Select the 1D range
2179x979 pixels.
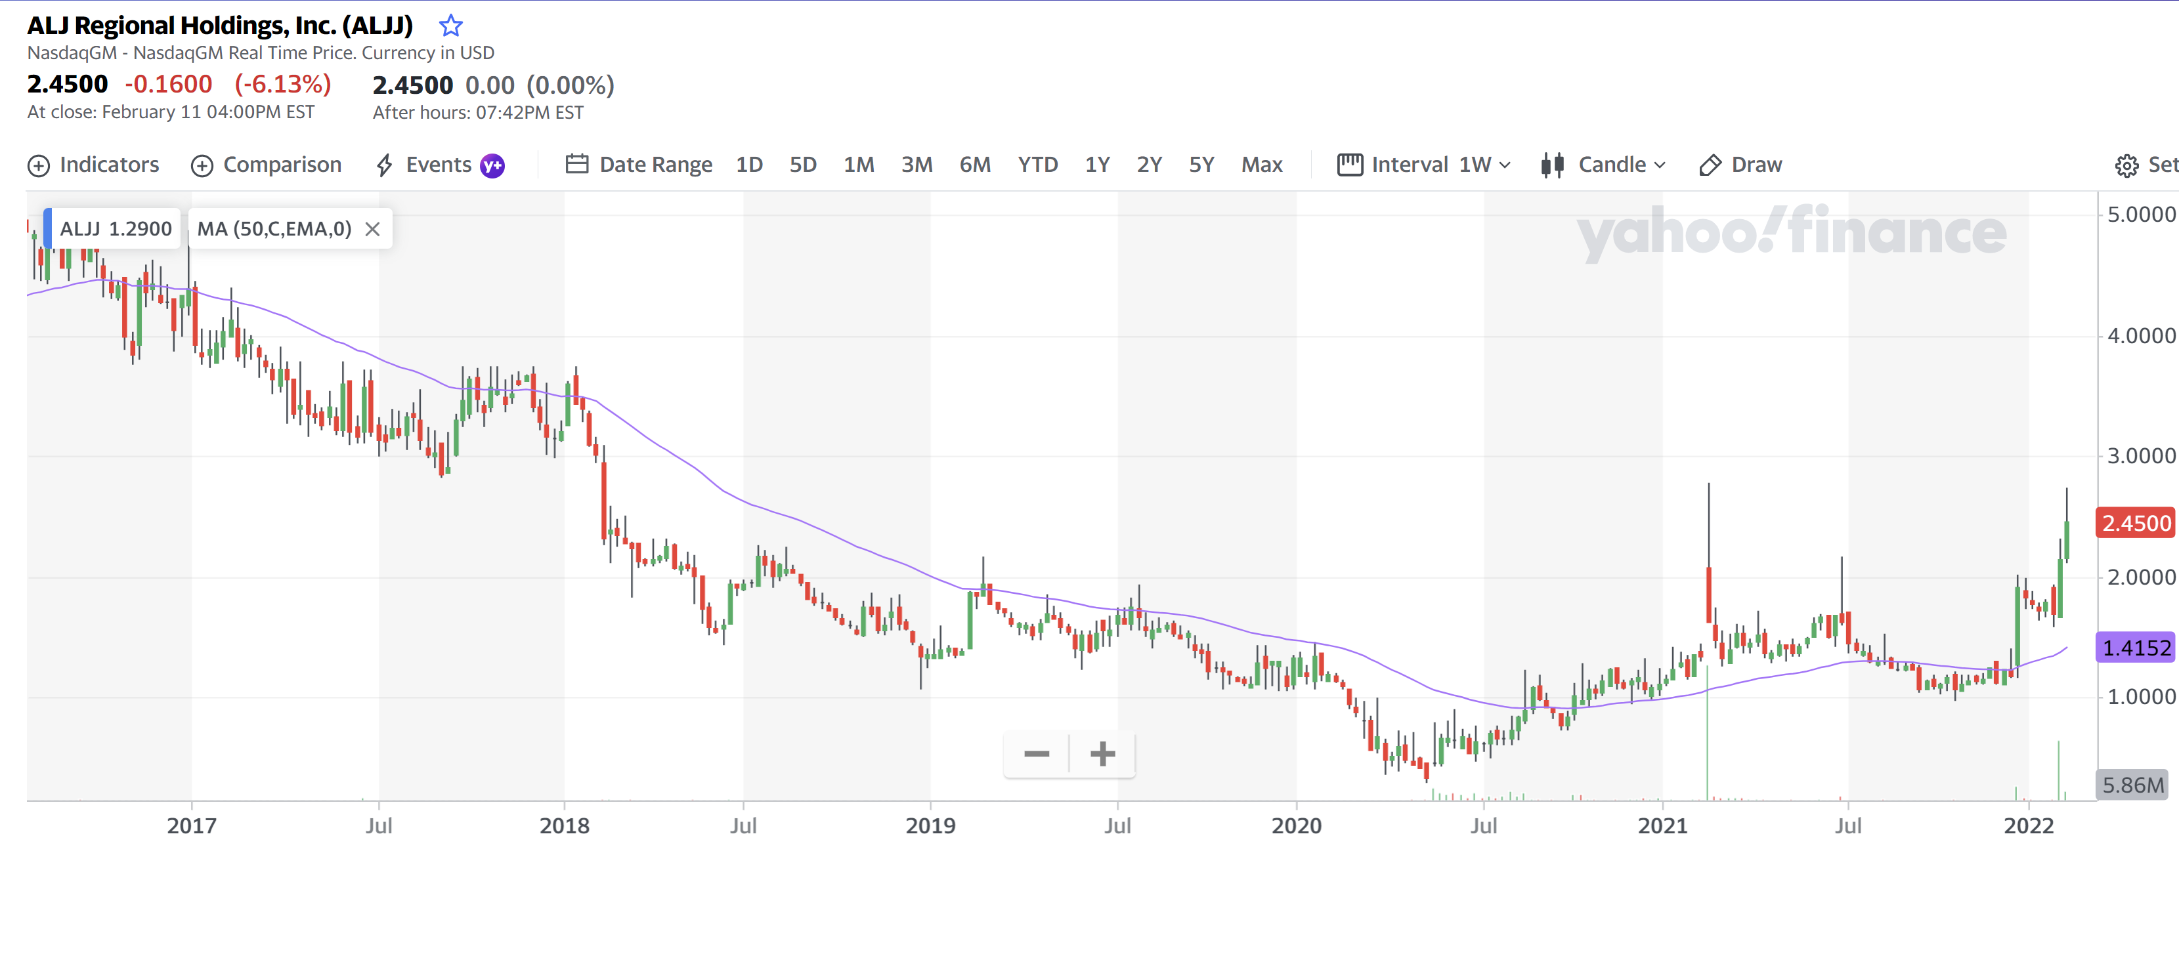pos(750,165)
